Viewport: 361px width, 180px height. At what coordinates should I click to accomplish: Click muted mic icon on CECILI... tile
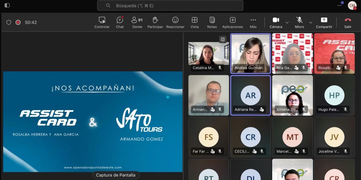pyautogui.click(x=262, y=151)
